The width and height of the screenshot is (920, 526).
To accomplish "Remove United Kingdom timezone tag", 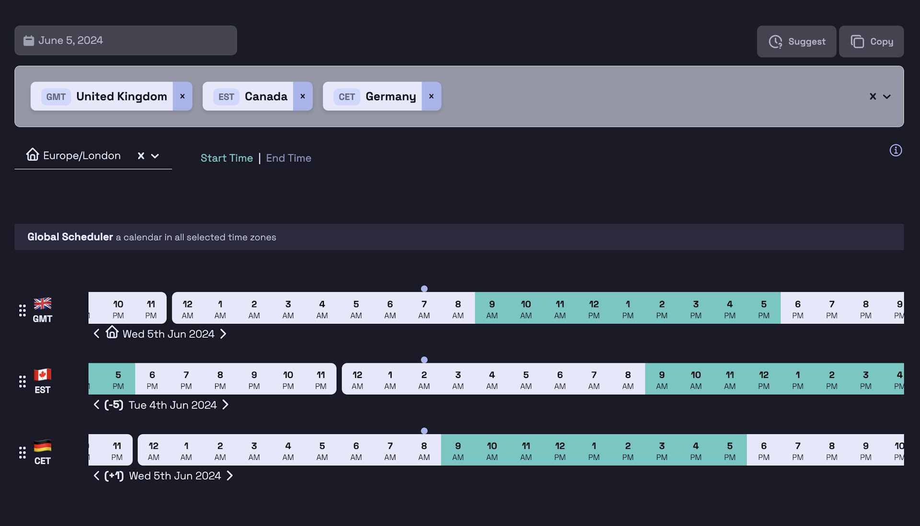I will pos(182,96).
